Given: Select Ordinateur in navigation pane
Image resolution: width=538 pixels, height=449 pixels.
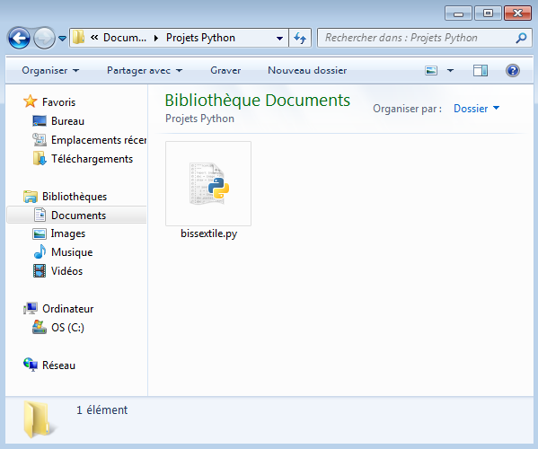Looking at the screenshot, I should click(68, 309).
